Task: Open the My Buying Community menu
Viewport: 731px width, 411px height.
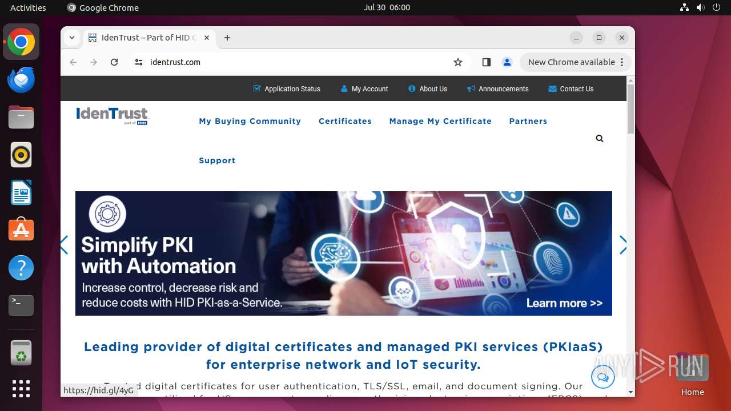Action: 250,121
